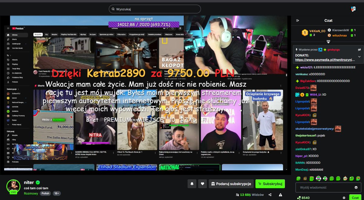Click the moderator badge before grubyzgu
364x200 pixels.
(320, 49)
